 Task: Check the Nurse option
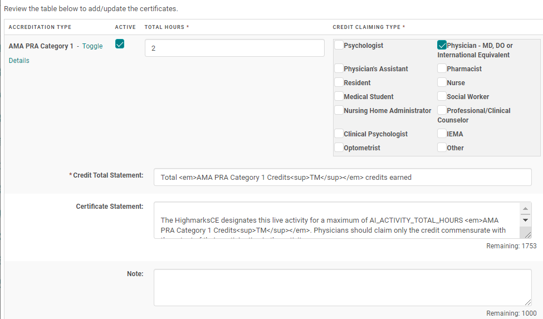tap(442, 82)
